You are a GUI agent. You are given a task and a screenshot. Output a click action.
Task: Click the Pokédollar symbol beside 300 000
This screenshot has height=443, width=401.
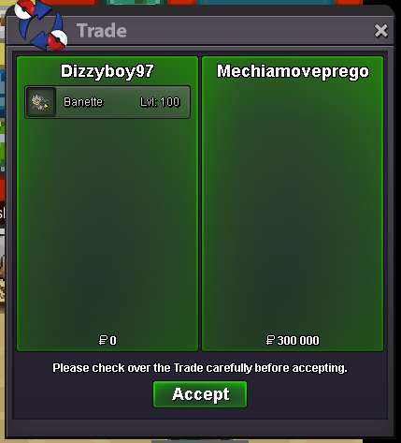coord(270,340)
